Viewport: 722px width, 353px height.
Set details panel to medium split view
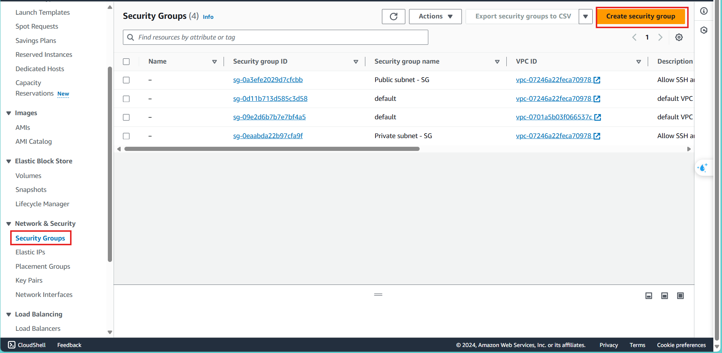664,296
